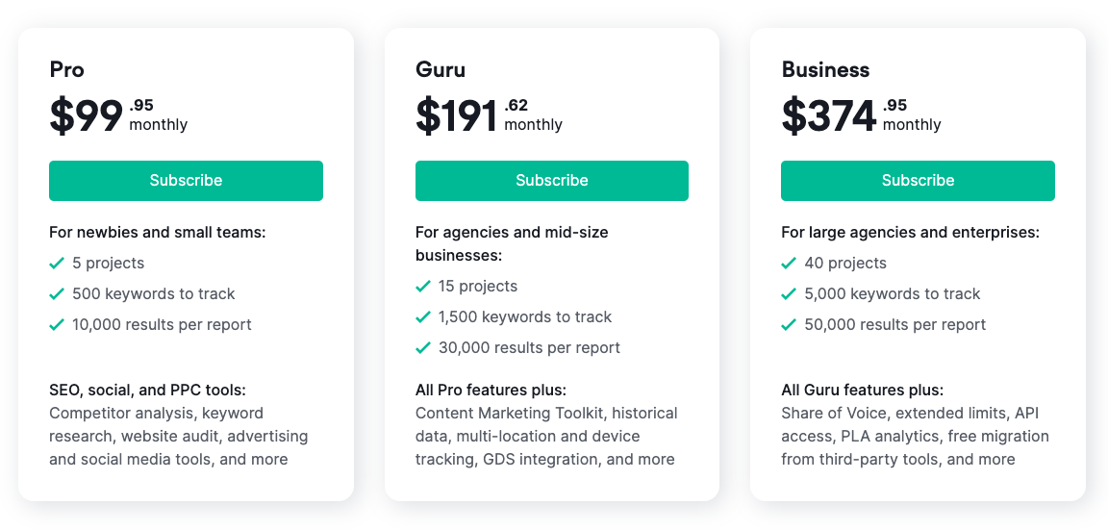Screen dimensions: 1108x530
Task: Click the Subscribe button under Pro plan
Action: coord(186,181)
